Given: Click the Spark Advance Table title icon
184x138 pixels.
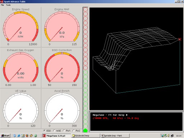Looking at the screenshot, I should pos(2,1).
